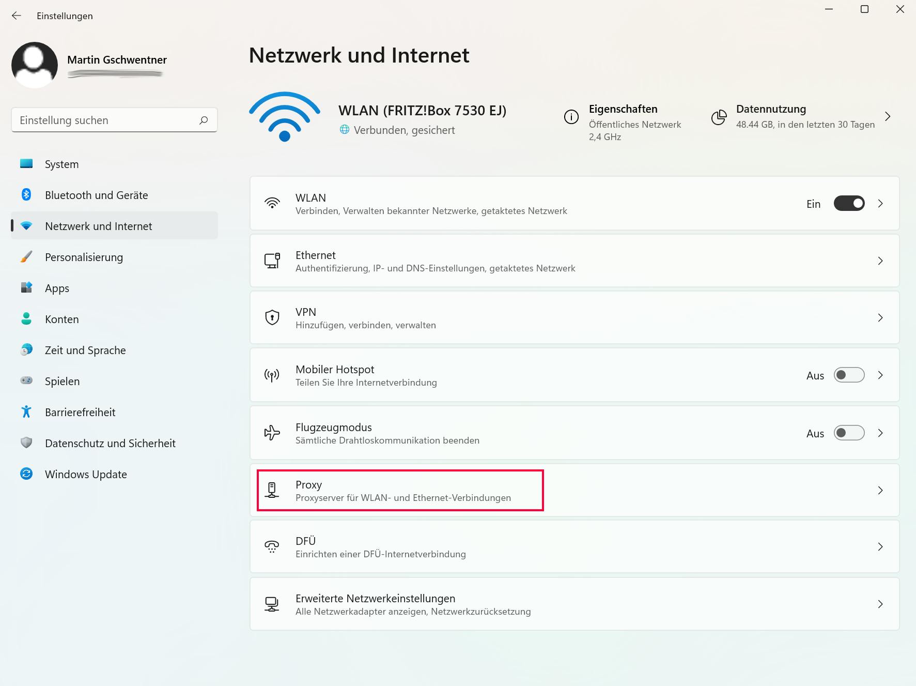This screenshot has height=686, width=916.
Task: Open the Eigenschaften info icon
Action: pyautogui.click(x=571, y=117)
